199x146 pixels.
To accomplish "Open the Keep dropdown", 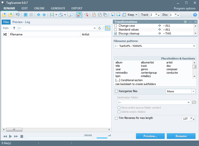I will 132,15.
